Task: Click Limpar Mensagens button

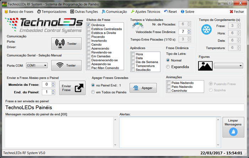Action: 233,127
